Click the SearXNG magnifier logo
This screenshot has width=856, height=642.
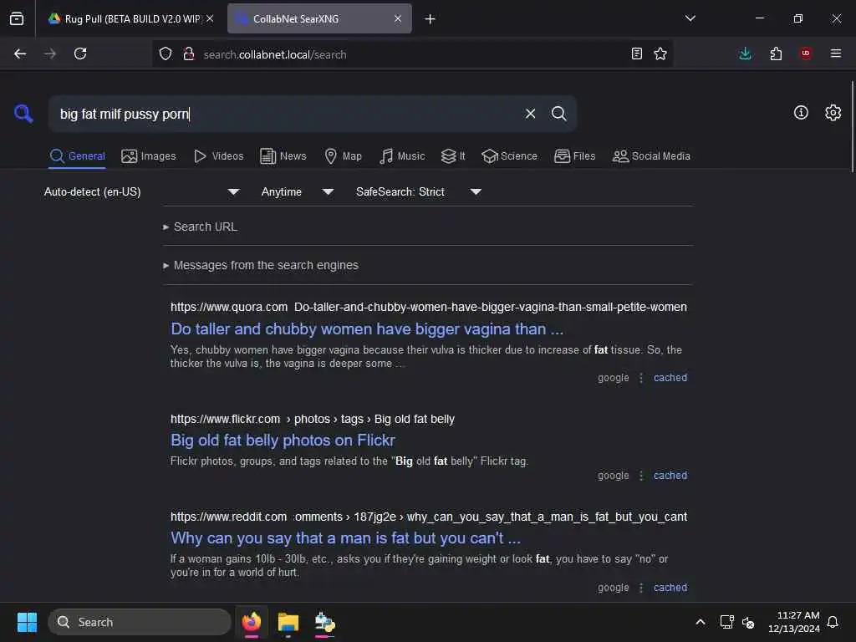click(23, 114)
